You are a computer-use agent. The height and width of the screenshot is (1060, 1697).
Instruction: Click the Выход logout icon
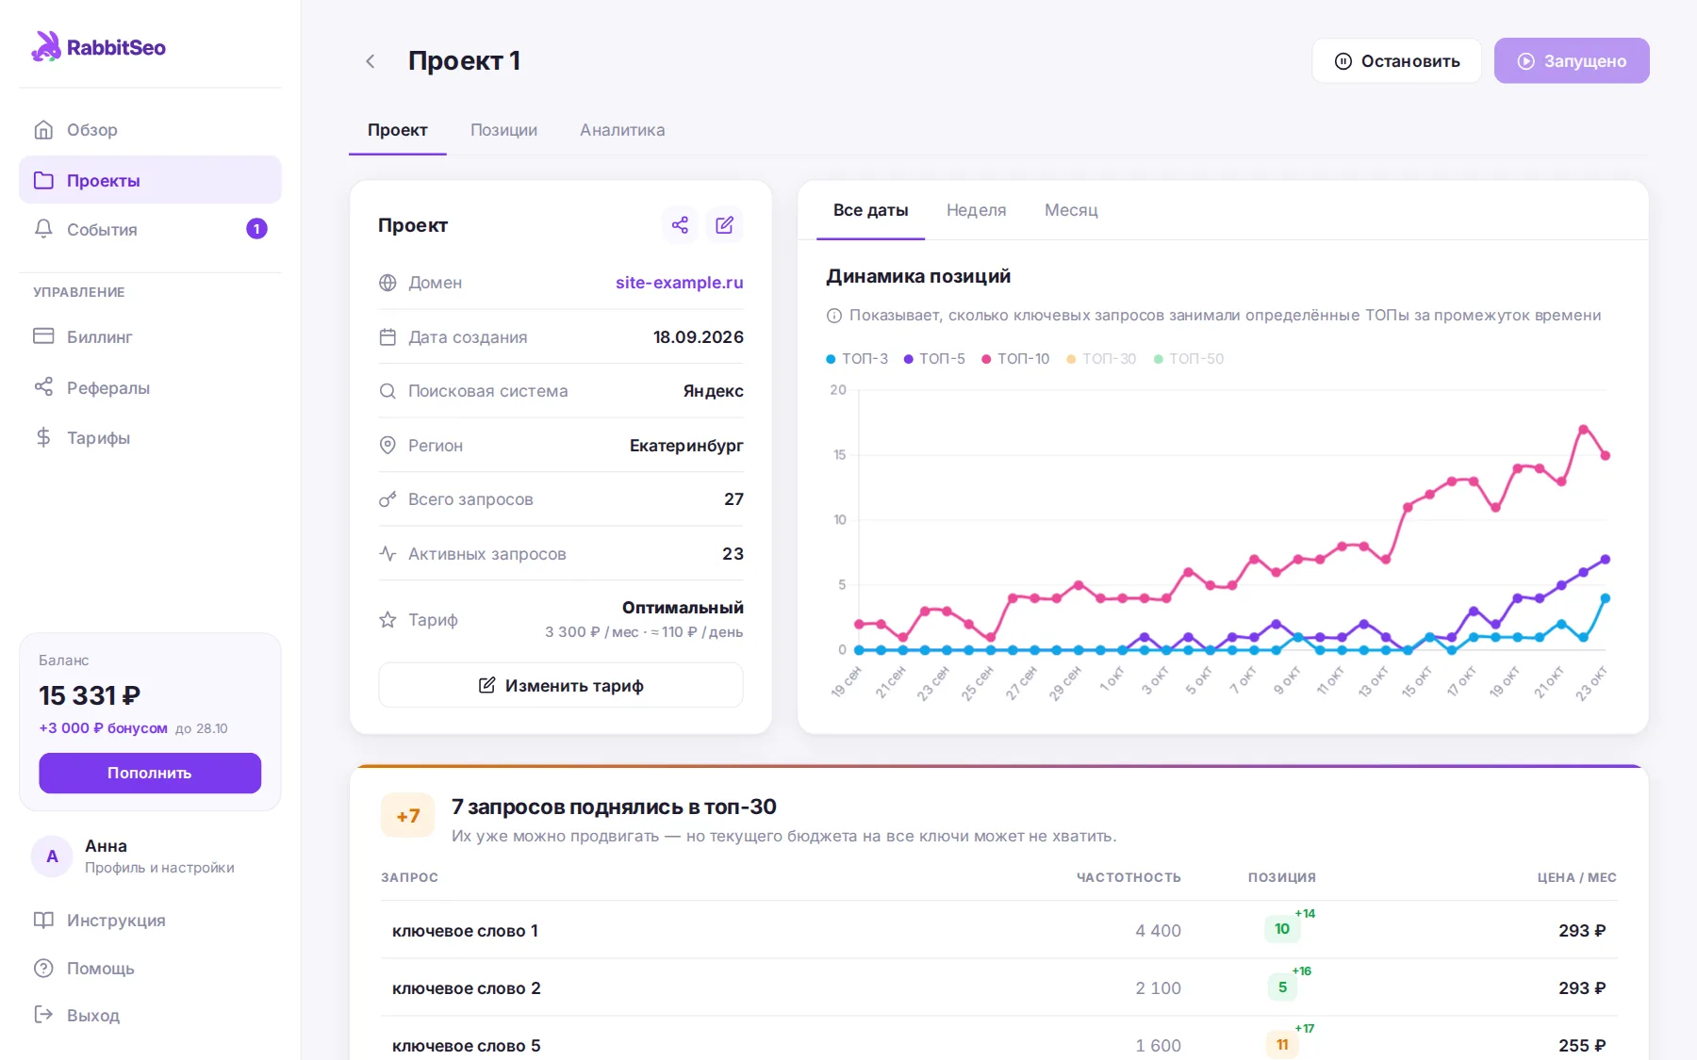43,1015
